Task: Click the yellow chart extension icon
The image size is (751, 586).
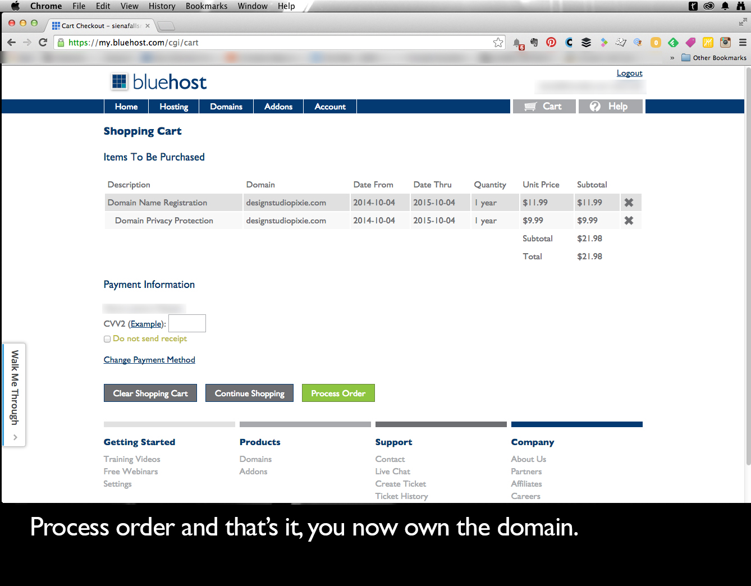Action: pyautogui.click(x=708, y=42)
